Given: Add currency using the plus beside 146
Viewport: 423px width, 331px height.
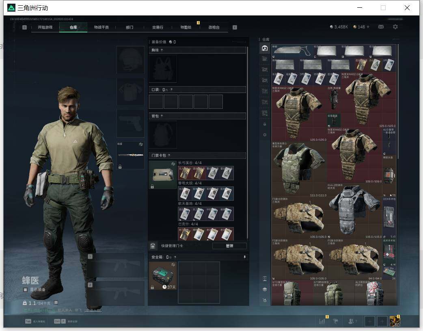Looking at the screenshot, I should (x=368, y=27).
